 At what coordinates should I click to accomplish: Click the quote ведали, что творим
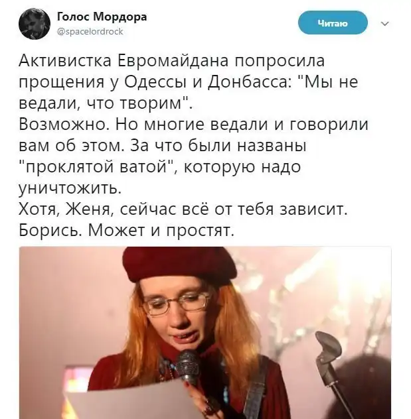(x=106, y=103)
